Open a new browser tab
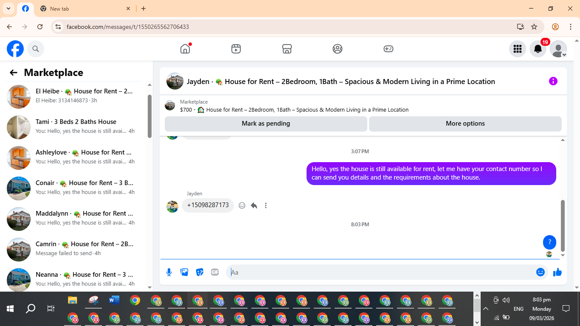Viewport: 580px width, 326px height. click(x=144, y=8)
